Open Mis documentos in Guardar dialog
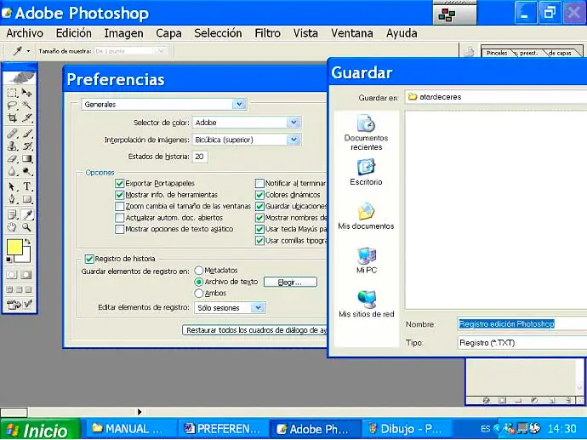This screenshot has width=587, height=440. pos(366,216)
